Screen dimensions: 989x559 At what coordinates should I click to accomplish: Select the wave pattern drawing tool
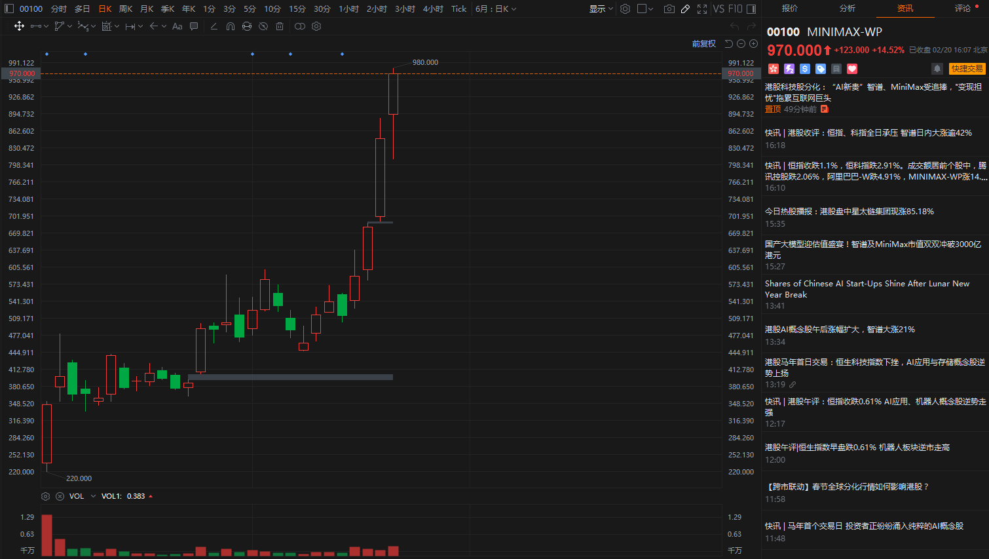pyautogui.click(x=83, y=26)
